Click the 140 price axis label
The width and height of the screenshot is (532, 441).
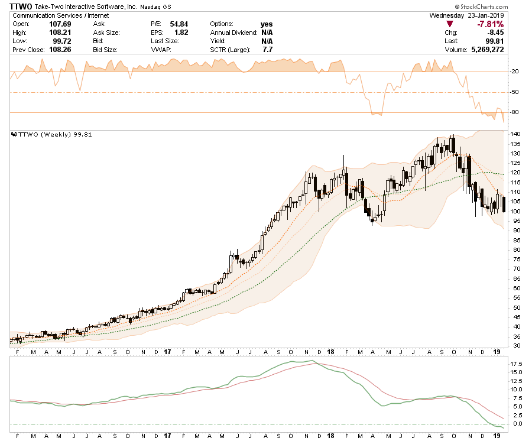pyautogui.click(x=515, y=134)
